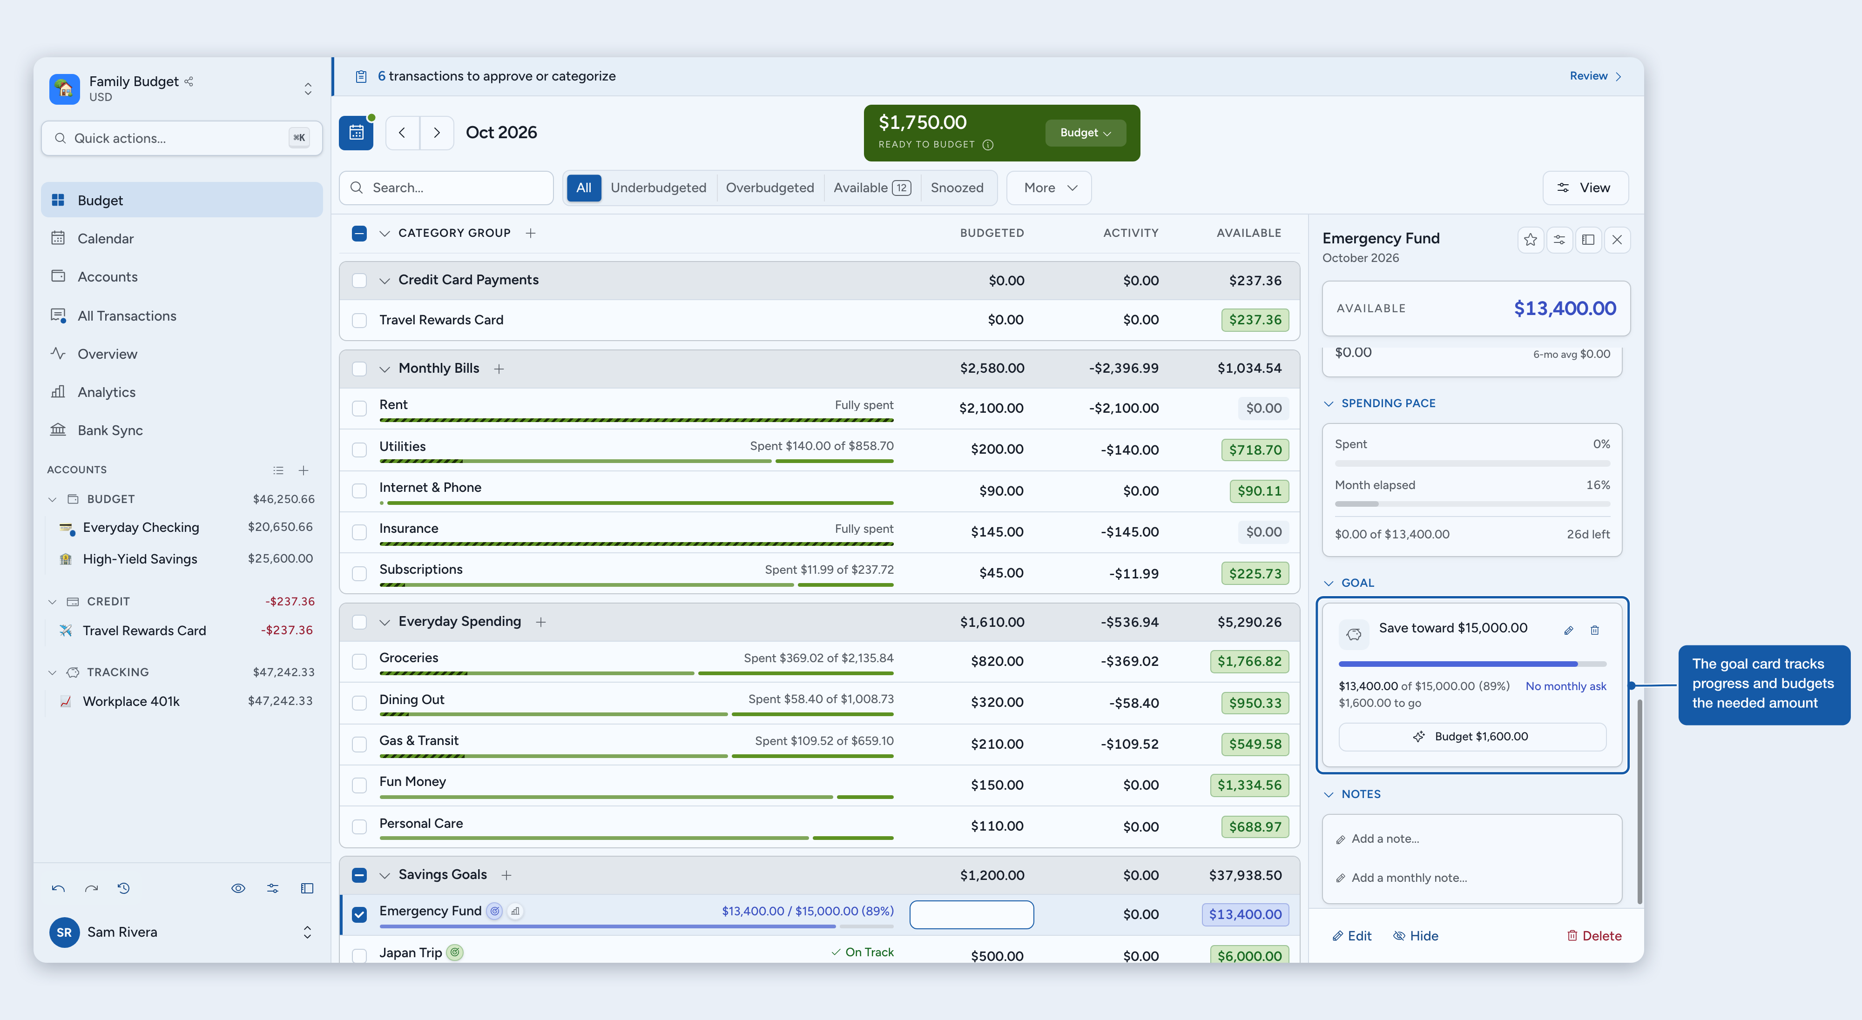Toggle the eye visibility icon
Viewport: 1862px width, 1020px height.
(238, 888)
